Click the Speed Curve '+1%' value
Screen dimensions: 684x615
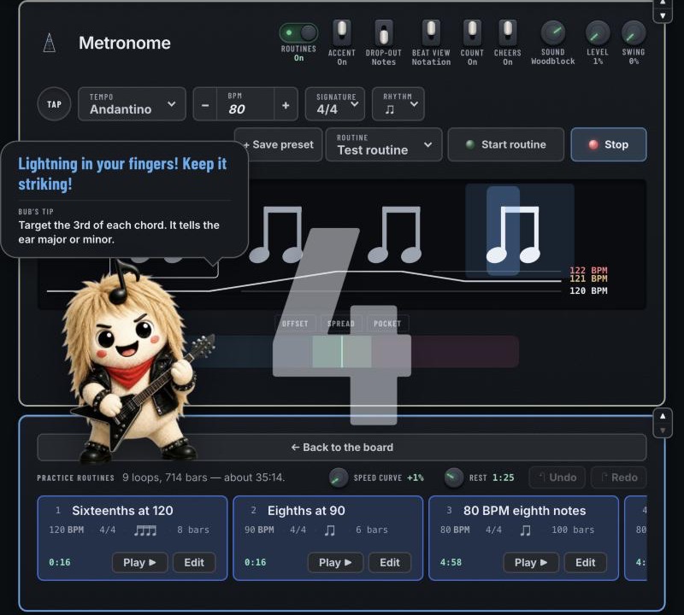(x=416, y=477)
